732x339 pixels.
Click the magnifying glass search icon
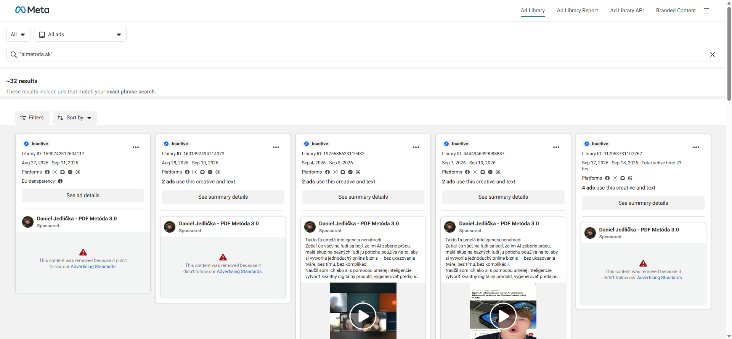[x=14, y=55]
